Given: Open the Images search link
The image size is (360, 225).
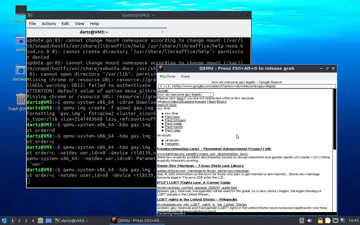Looking at the screenshot, I should 200,102.
